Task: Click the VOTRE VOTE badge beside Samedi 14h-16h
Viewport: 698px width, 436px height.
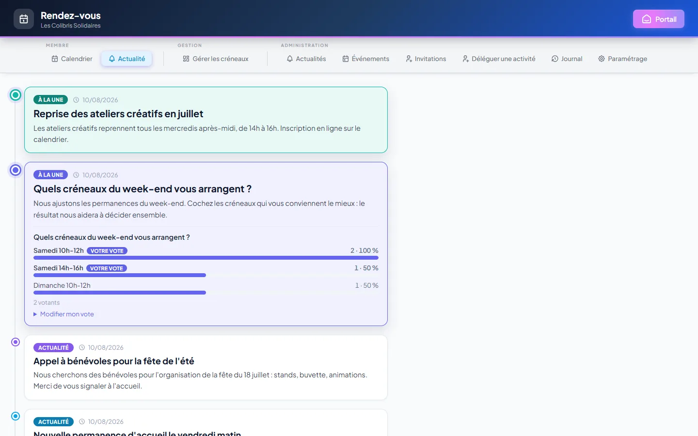Action: [107, 268]
